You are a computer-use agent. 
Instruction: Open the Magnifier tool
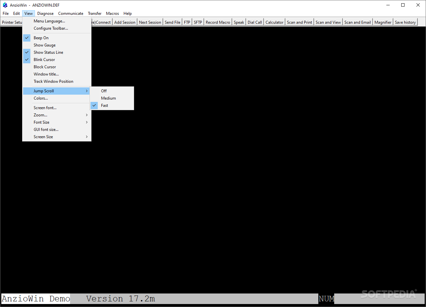click(383, 22)
